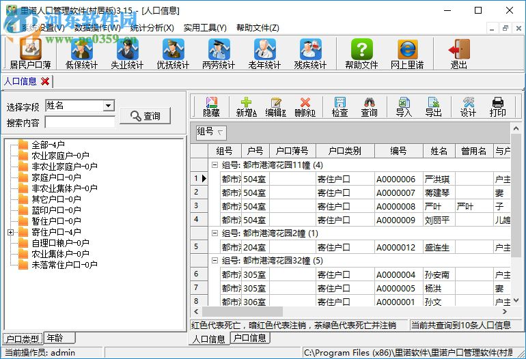Click the 搜索内容 input field

point(80,122)
